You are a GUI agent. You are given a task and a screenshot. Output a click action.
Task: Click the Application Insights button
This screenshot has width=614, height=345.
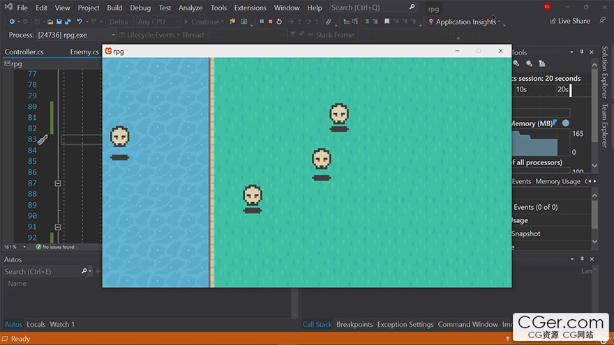coord(465,22)
